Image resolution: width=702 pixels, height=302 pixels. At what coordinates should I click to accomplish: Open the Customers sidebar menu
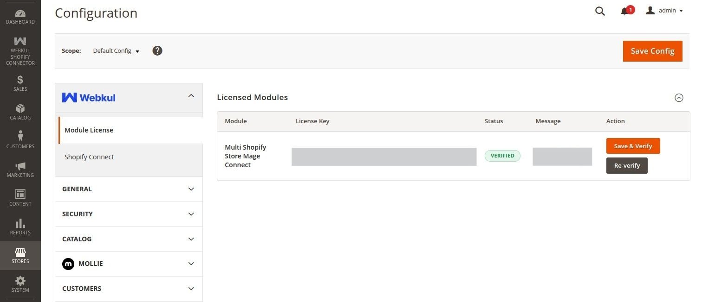tap(20, 141)
